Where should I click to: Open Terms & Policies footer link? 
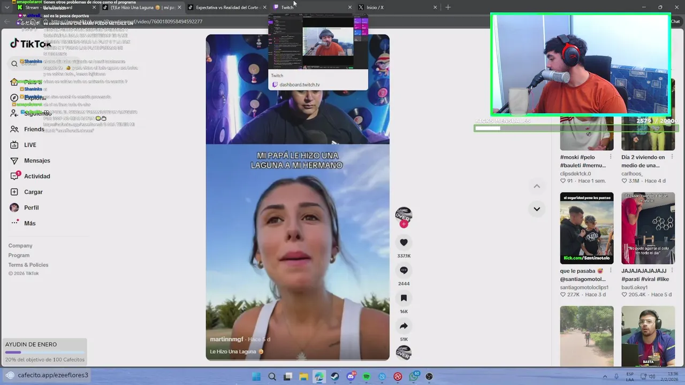pos(28,265)
